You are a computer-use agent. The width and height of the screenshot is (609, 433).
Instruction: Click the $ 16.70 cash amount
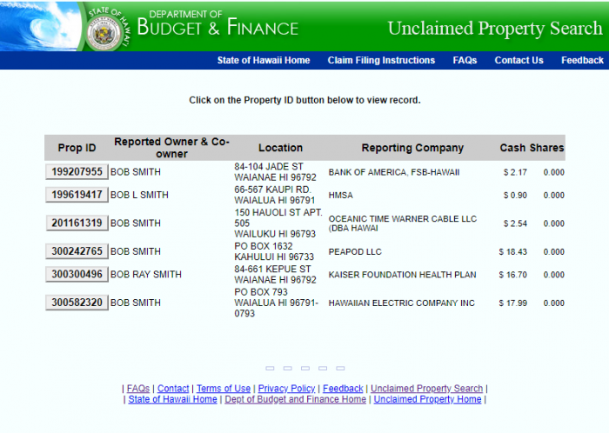(x=512, y=275)
